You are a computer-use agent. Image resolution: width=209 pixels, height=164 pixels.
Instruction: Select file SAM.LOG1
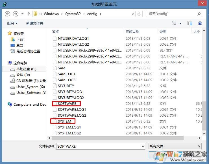[x=66, y=74]
